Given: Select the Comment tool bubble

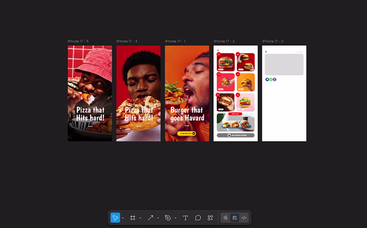Looking at the screenshot, I should 198,218.
